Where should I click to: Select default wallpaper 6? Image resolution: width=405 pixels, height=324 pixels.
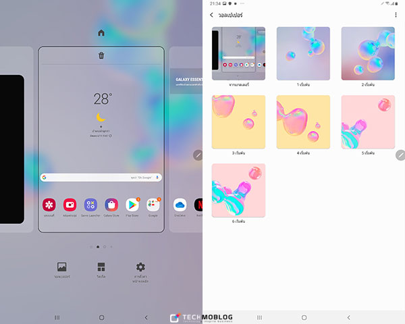point(238,190)
